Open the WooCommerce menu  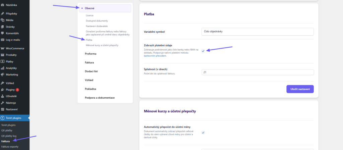(15, 48)
